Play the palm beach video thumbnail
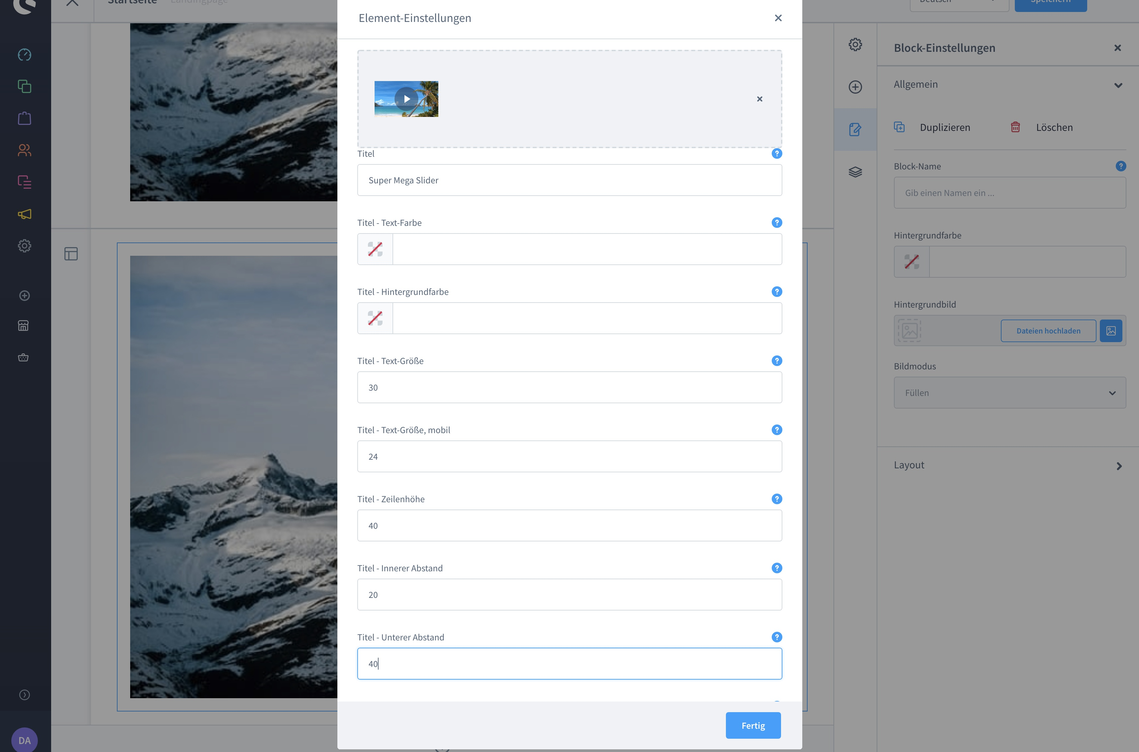1139x752 pixels. click(x=406, y=99)
